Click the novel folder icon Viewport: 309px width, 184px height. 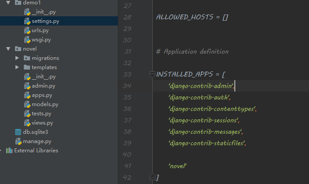tap(18, 49)
